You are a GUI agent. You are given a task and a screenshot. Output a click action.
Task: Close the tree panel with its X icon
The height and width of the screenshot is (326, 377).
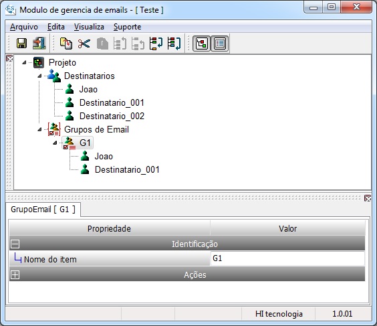[9, 58]
